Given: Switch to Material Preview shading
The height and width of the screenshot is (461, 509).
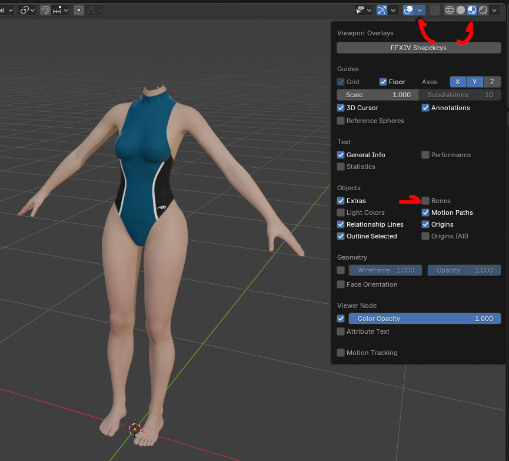Looking at the screenshot, I should tap(472, 11).
